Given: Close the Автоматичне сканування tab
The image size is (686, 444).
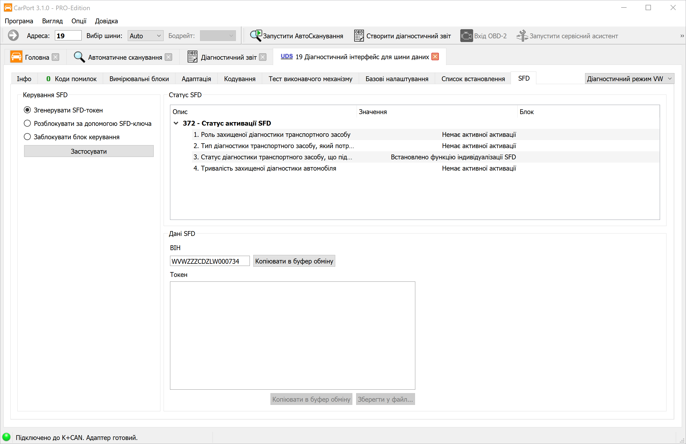Looking at the screenshot, I should (x=168, y=57).
